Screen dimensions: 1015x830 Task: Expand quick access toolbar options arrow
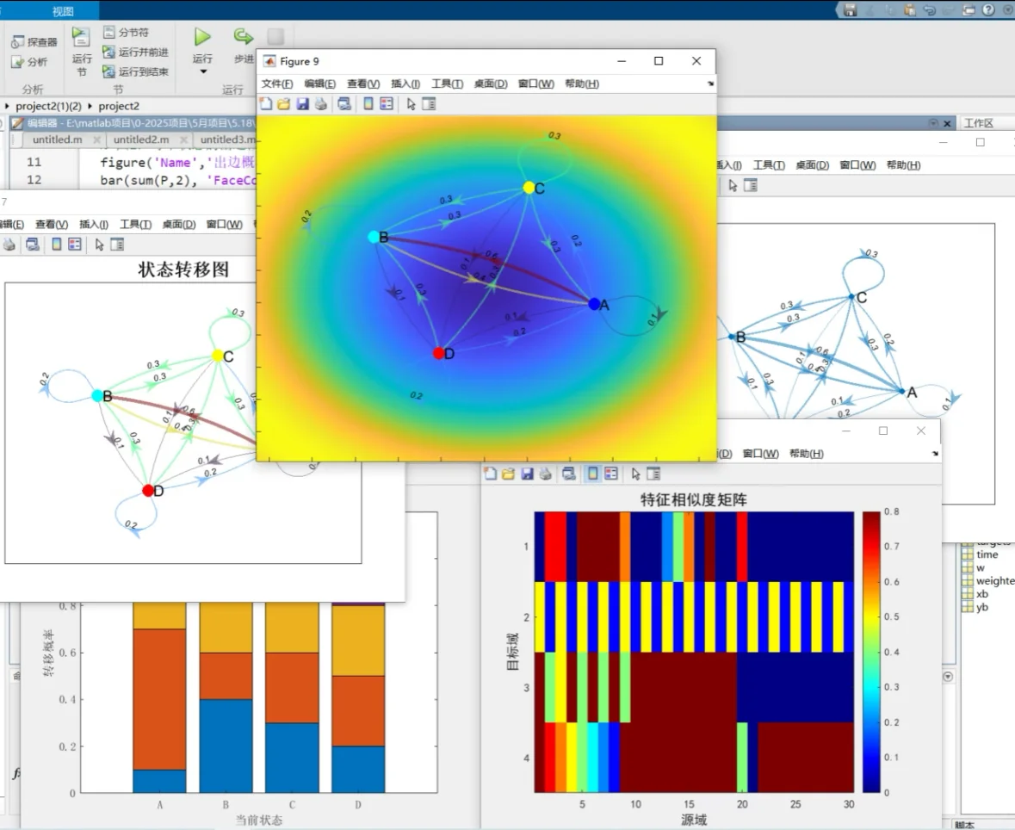click(1008, 9)
